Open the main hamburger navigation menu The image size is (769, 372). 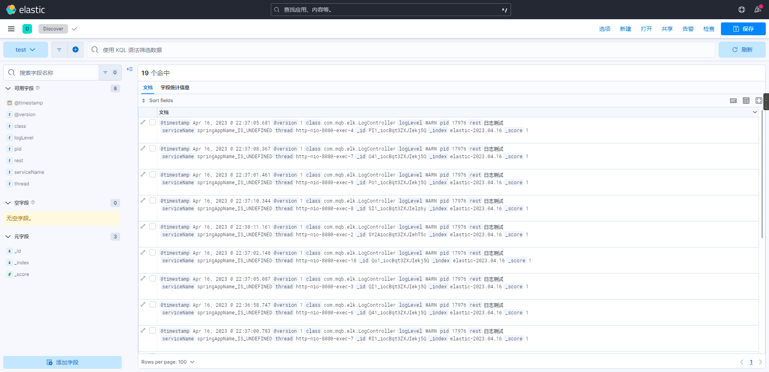click(11, 29)
